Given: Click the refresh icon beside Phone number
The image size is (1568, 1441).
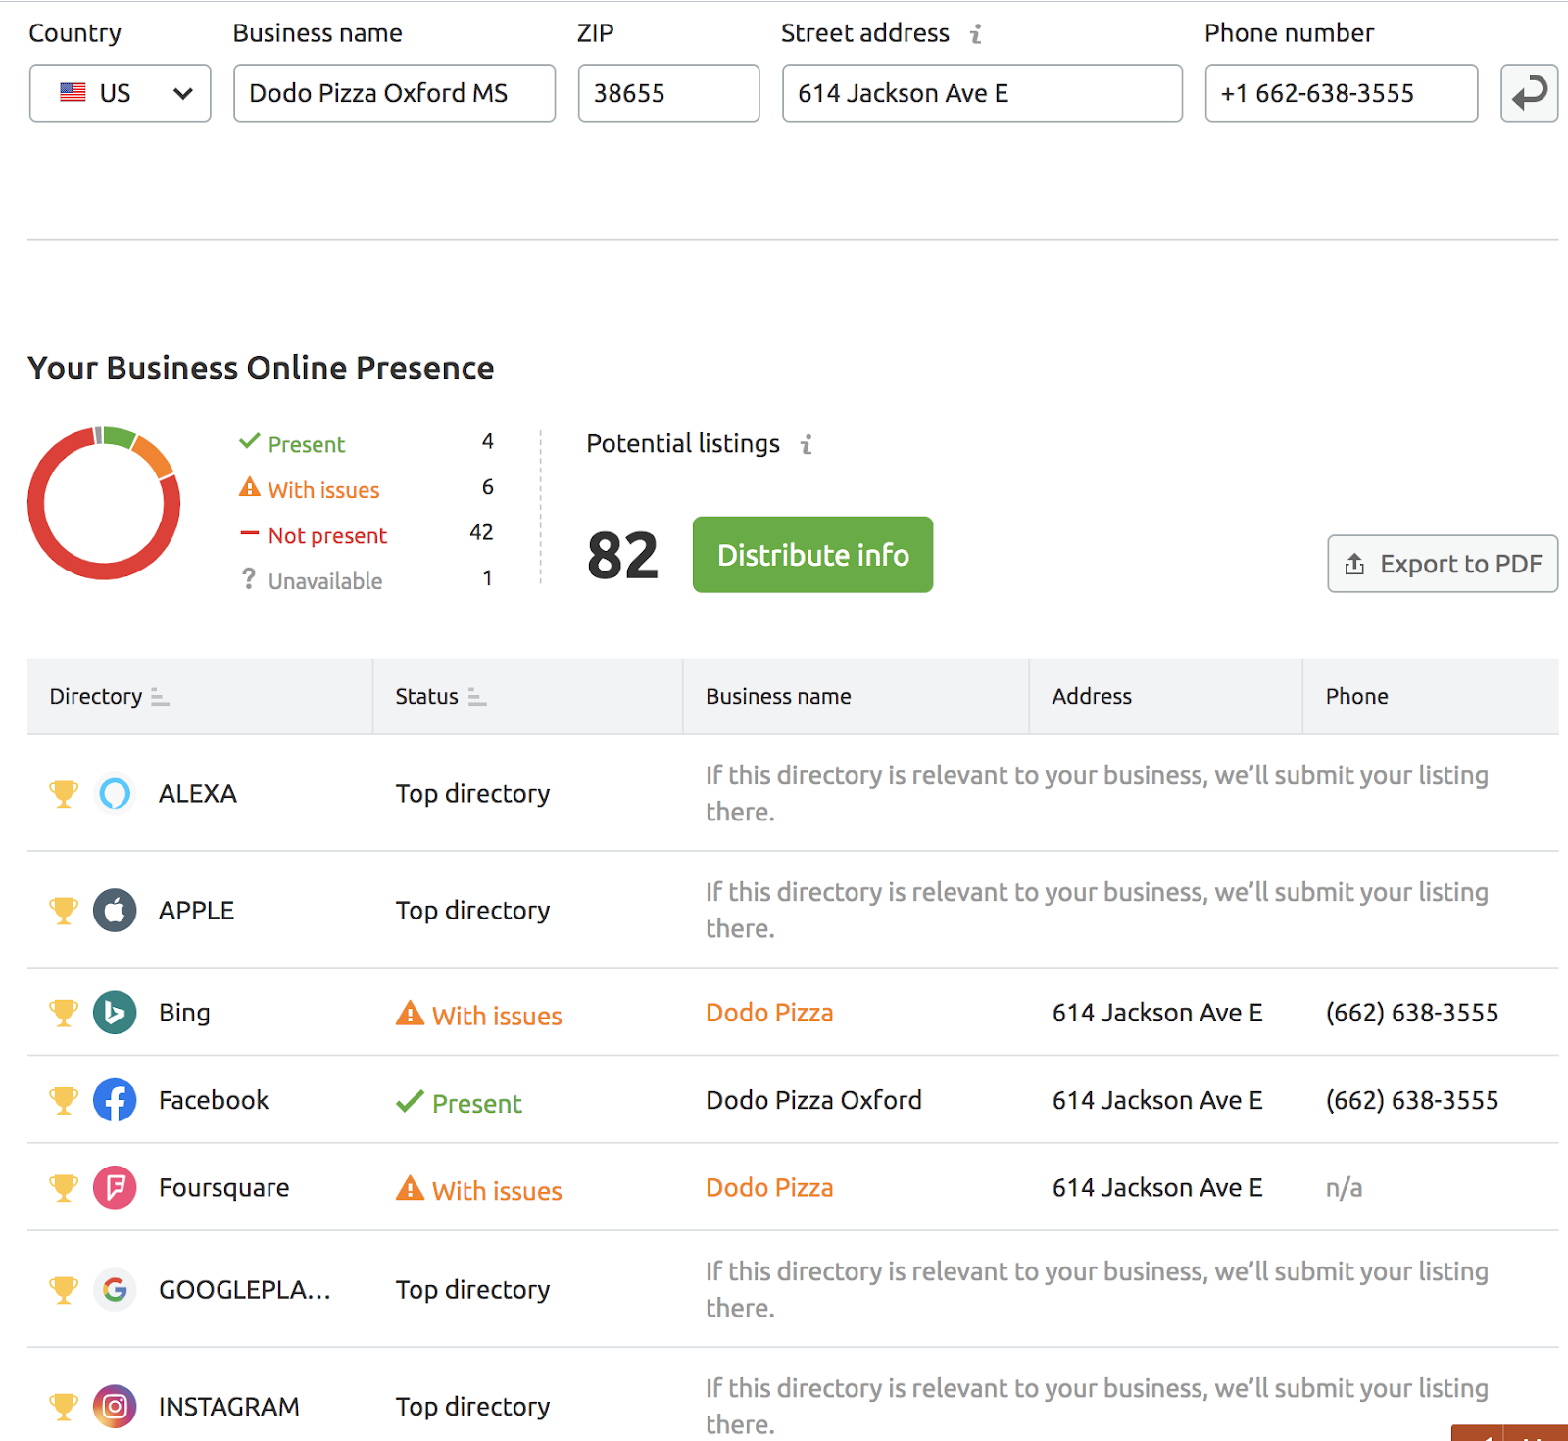Looking at the screenshot, I should (1529, 93).
